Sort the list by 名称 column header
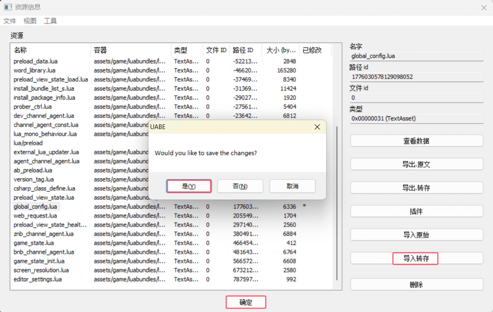The width and height of the screenshot is (493, 312). 49,50
